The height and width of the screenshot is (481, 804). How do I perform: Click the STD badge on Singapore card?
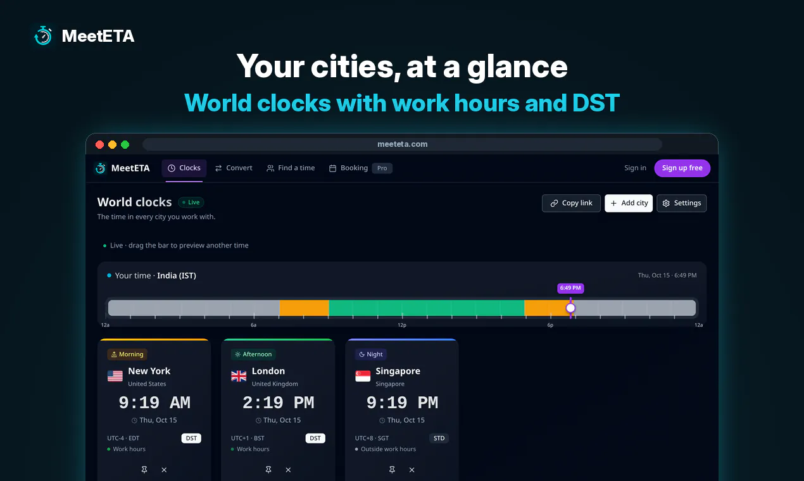pos(439,438)
